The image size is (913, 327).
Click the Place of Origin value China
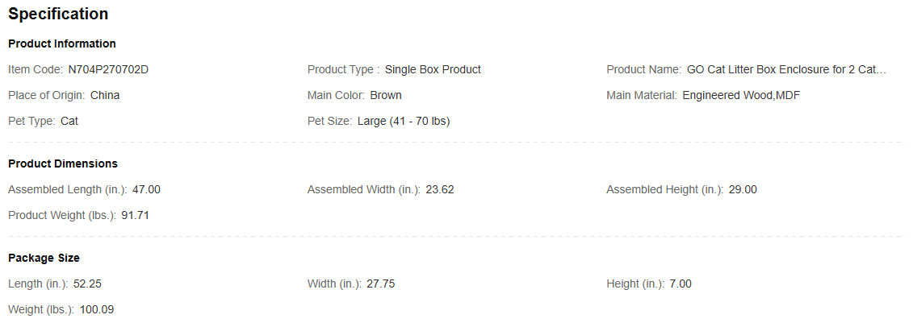click(x=105, y=95)
